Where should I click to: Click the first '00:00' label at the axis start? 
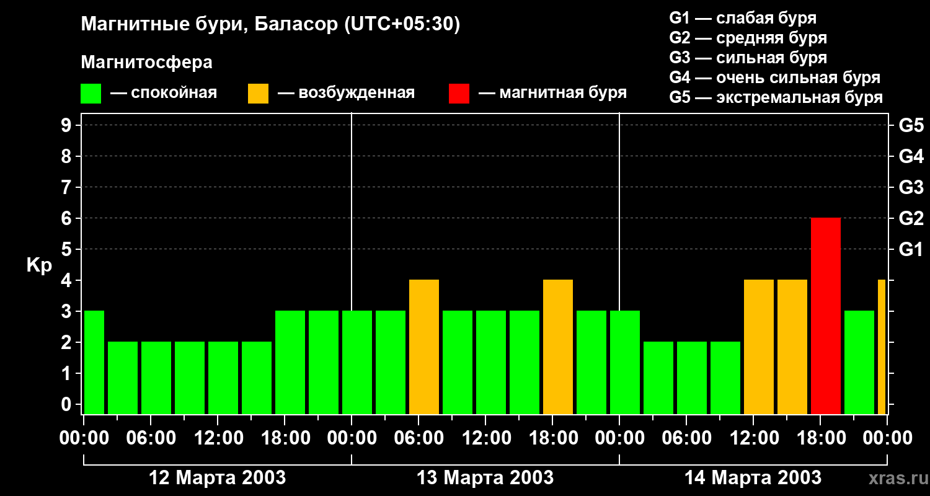pyautogui.click(x=84, y=438)
